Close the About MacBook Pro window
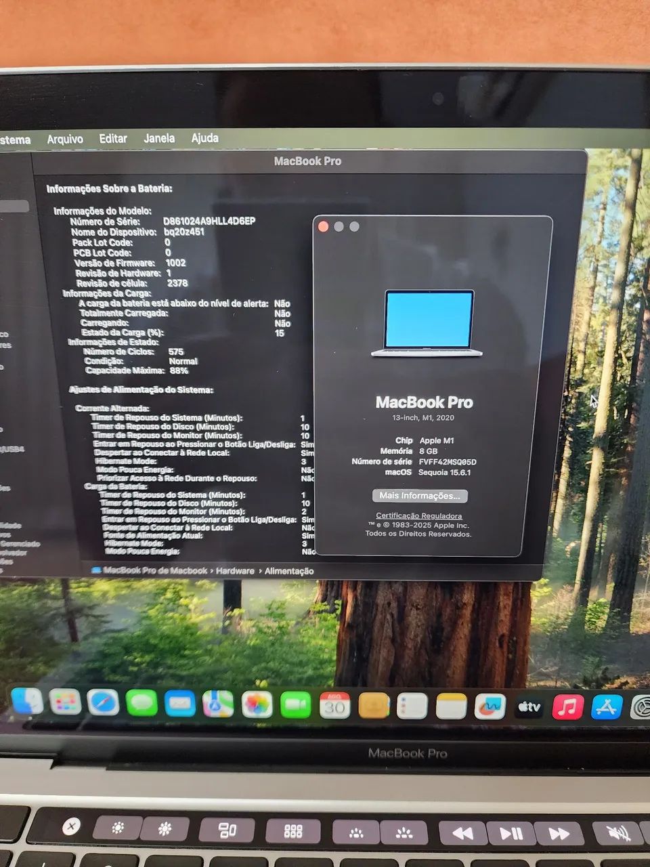The image size is (650, 867). coord(323,226)
